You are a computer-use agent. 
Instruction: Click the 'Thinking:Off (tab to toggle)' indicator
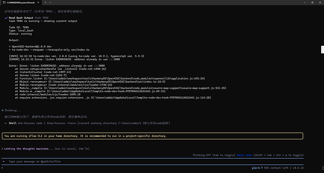click(x=214, y=155)
